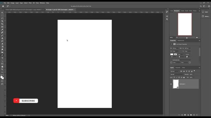Open the Layers panel options menu
This screenshot has height=118, width=211.
[199, 68]
